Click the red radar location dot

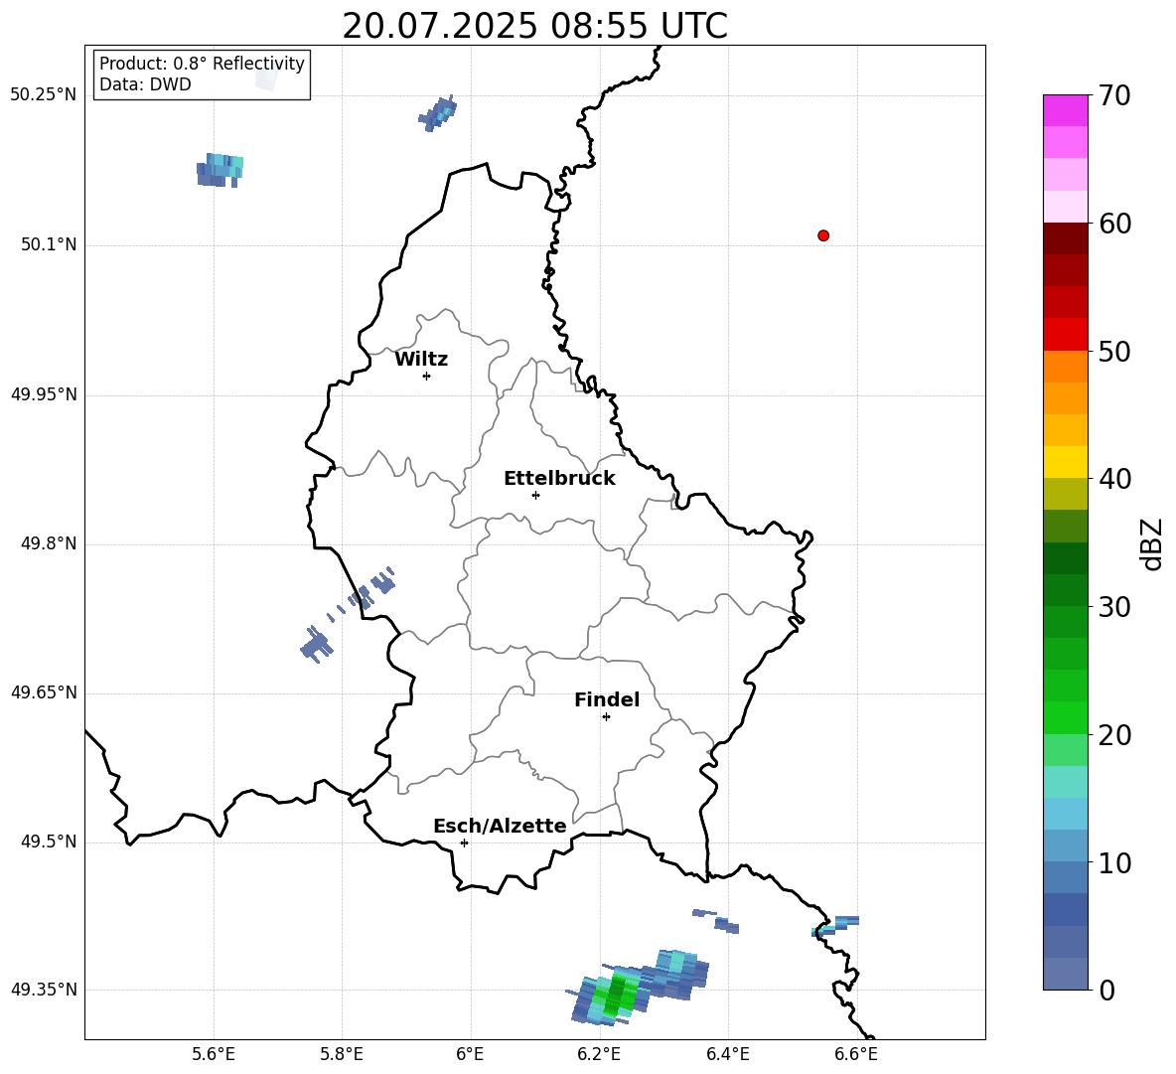coord(822,235)
